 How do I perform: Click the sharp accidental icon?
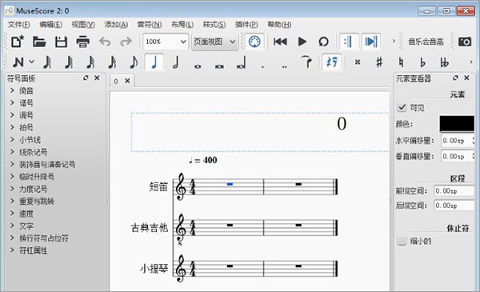pyautogui.click(x=379, y=62)
